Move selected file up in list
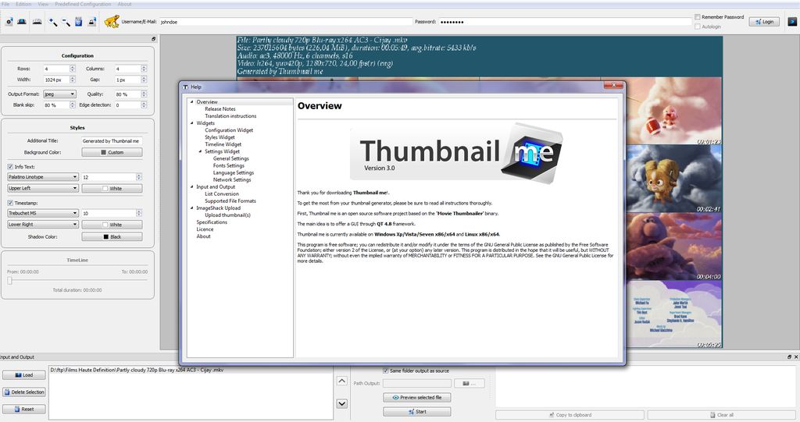 (x=342, y=381)
